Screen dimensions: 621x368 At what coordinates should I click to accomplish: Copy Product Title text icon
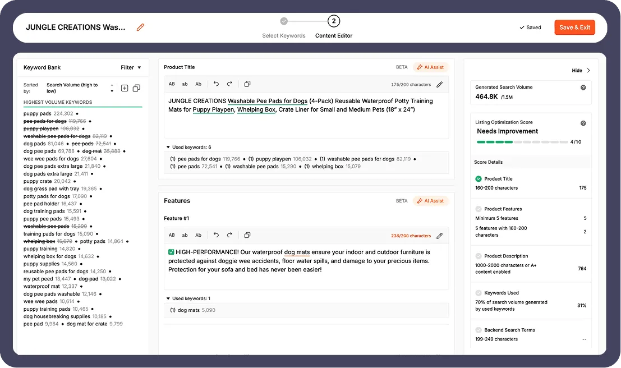tap(247, 84)
